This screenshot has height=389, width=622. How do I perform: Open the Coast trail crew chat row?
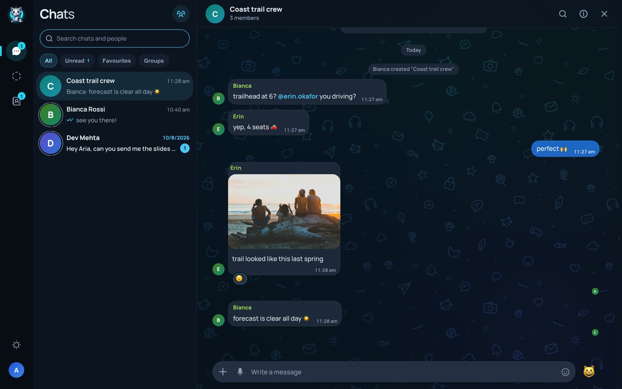point(115,86)
